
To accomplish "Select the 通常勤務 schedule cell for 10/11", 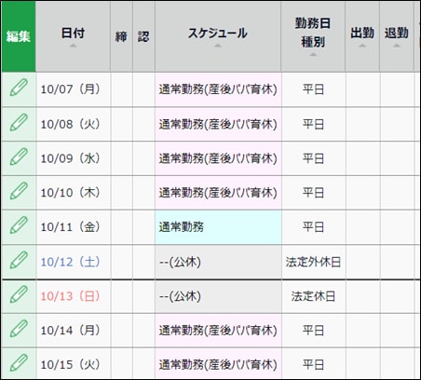I will 218,227.
